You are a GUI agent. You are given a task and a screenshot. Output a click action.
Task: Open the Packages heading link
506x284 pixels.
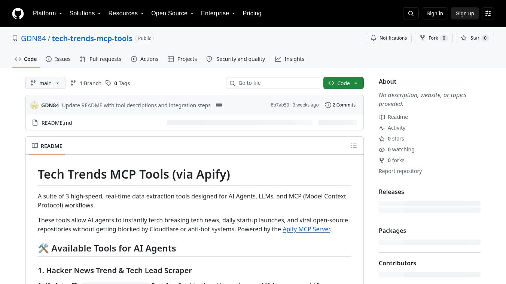pyautogui.click(x=392, y=231)
